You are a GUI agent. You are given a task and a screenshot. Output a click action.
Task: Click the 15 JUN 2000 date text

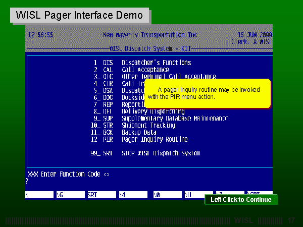coord(255,35)
